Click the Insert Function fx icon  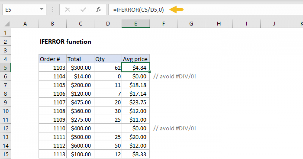point(98,10)
